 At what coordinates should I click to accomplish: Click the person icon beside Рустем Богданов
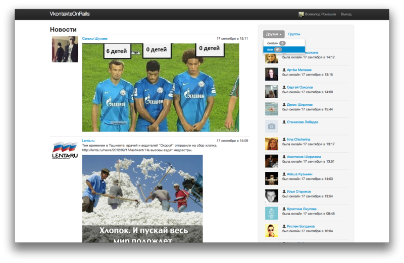(x=284, y=226)
